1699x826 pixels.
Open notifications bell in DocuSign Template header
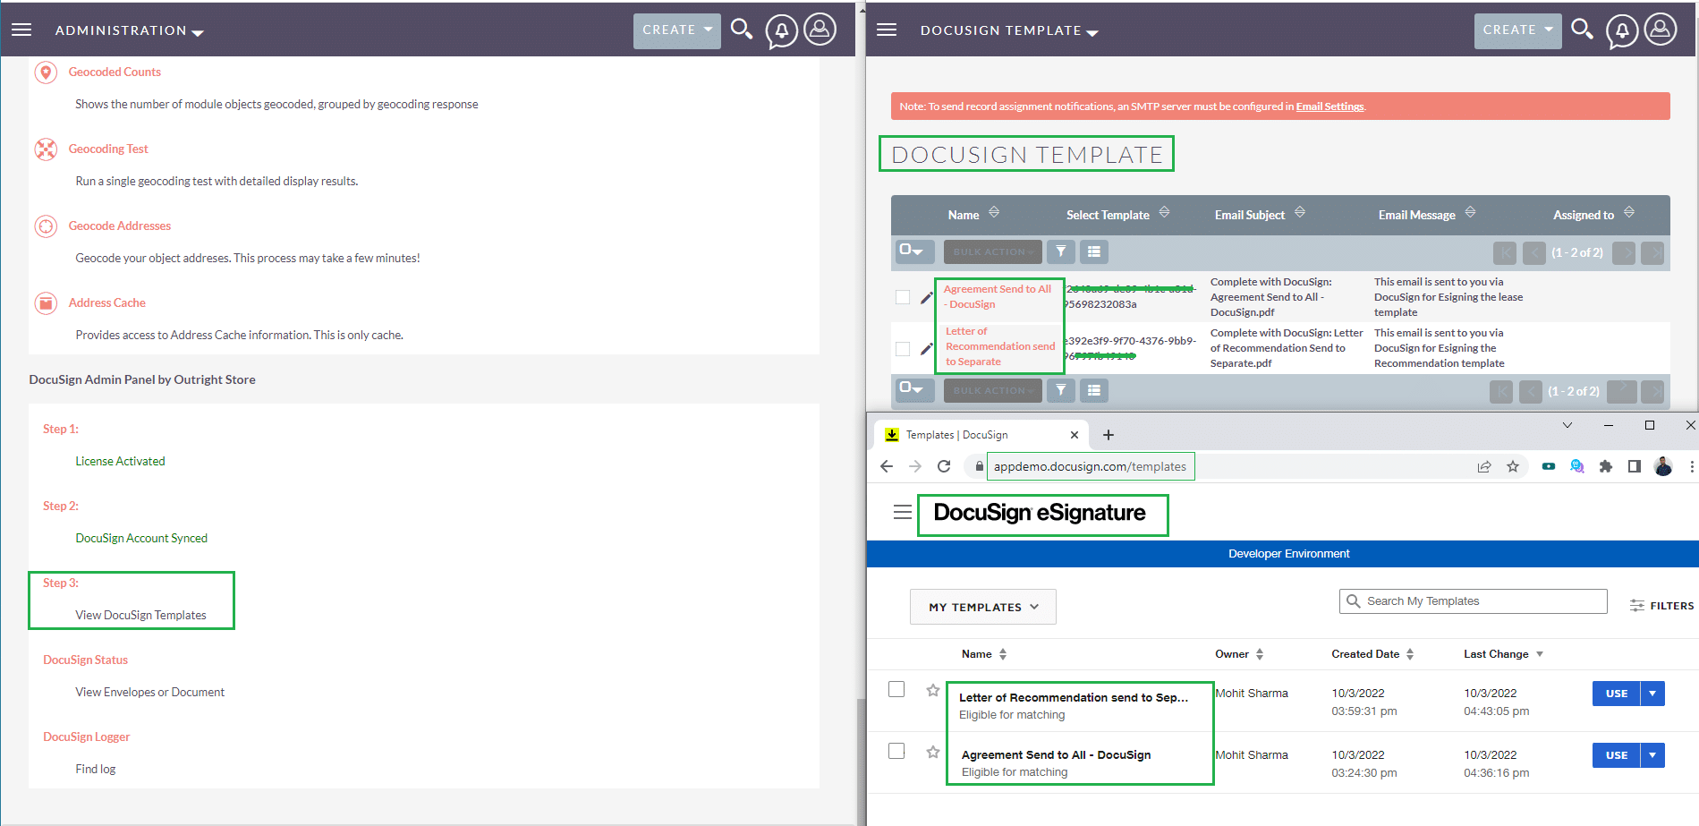(x=1622, y=31)
